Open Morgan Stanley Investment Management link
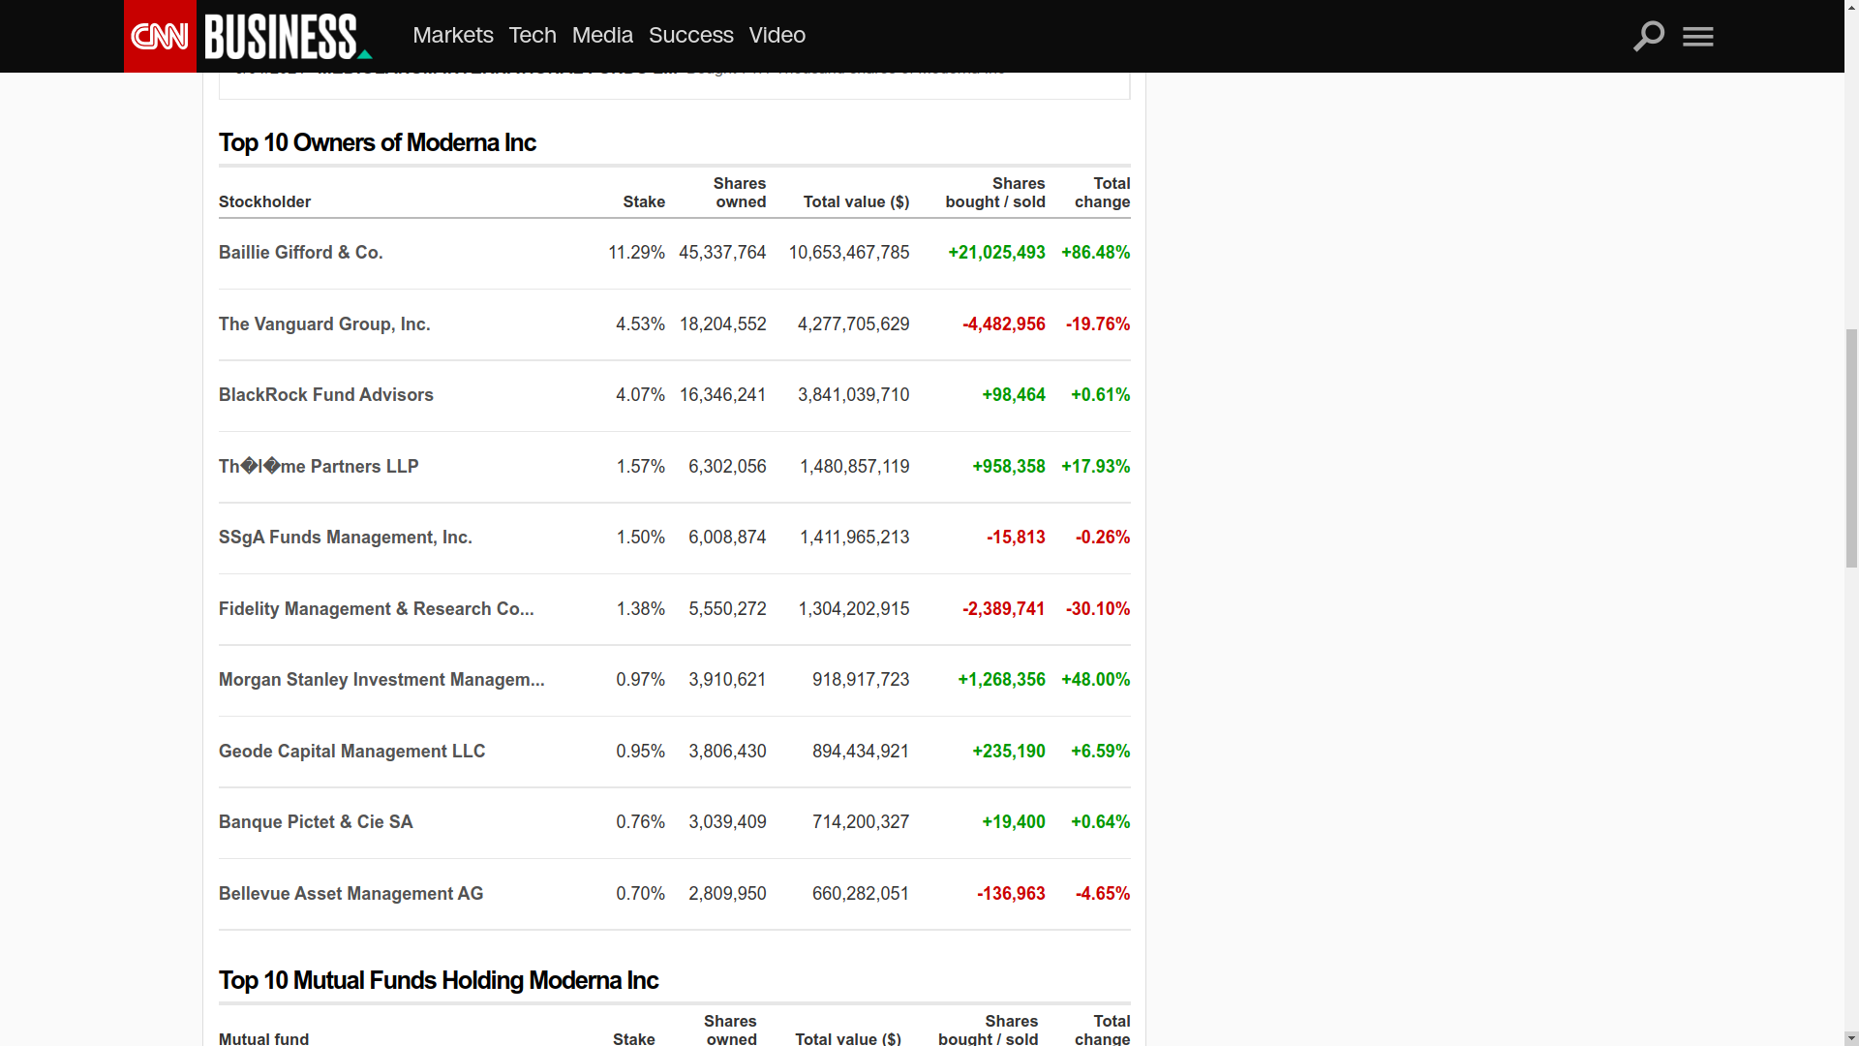Viewport: 1859px width, 1046px height. 381,680
